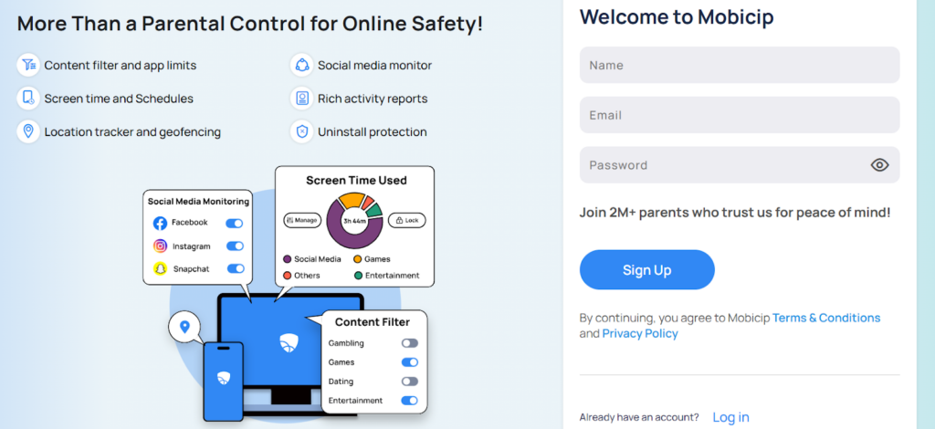Click the Facebook logo icon
This screenshot has height=429, width=935.
pos(160,223)
